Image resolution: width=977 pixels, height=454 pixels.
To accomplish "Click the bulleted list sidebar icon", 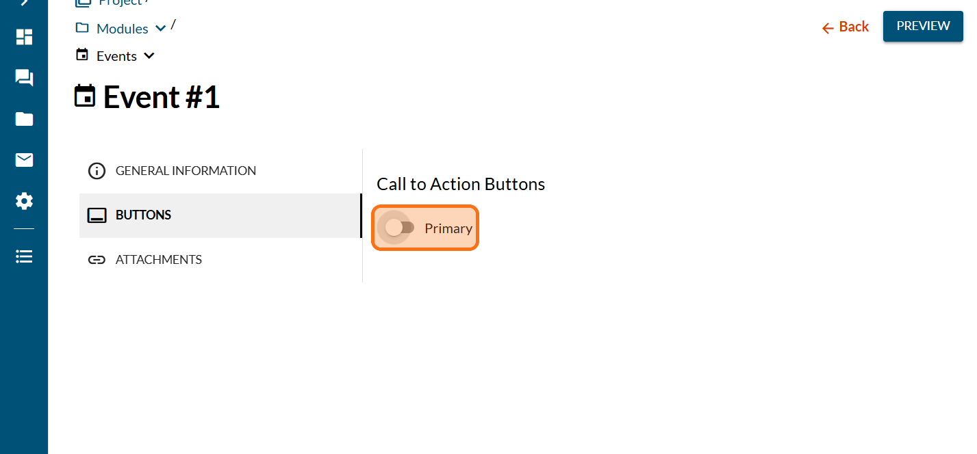I will point(24,256).
